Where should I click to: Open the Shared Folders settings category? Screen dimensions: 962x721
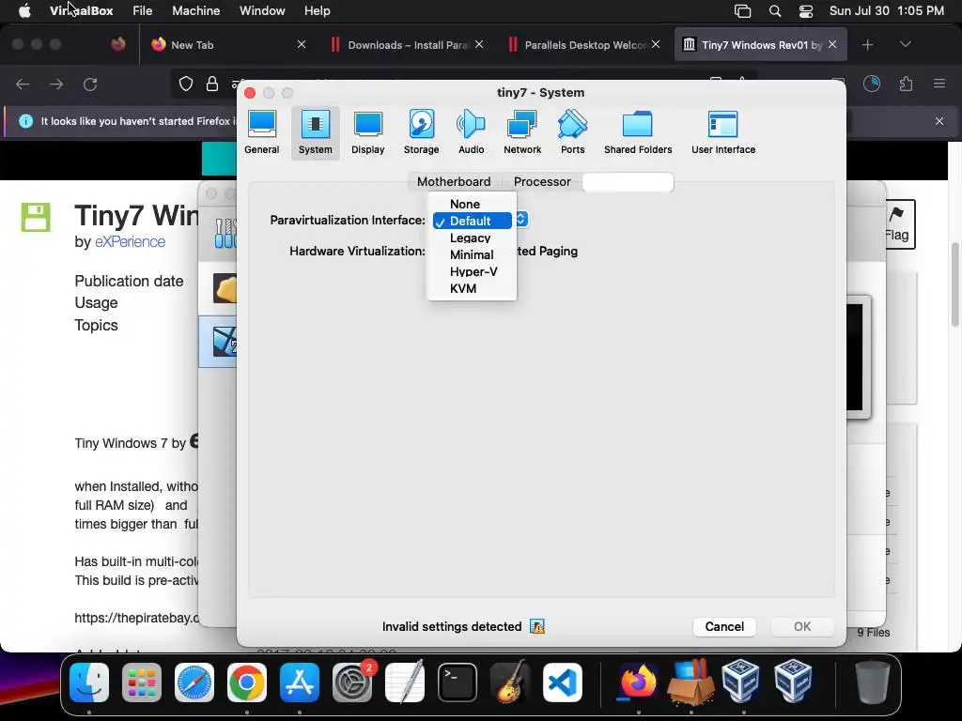(x=638, y=132)
